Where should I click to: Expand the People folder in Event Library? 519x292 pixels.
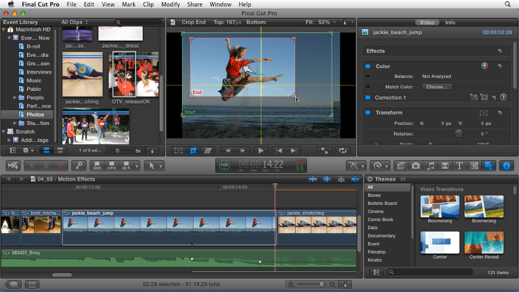point(15,97)
